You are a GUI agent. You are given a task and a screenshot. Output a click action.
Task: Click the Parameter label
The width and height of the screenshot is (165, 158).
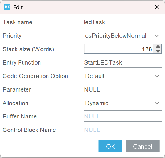(x=17, y=90)
